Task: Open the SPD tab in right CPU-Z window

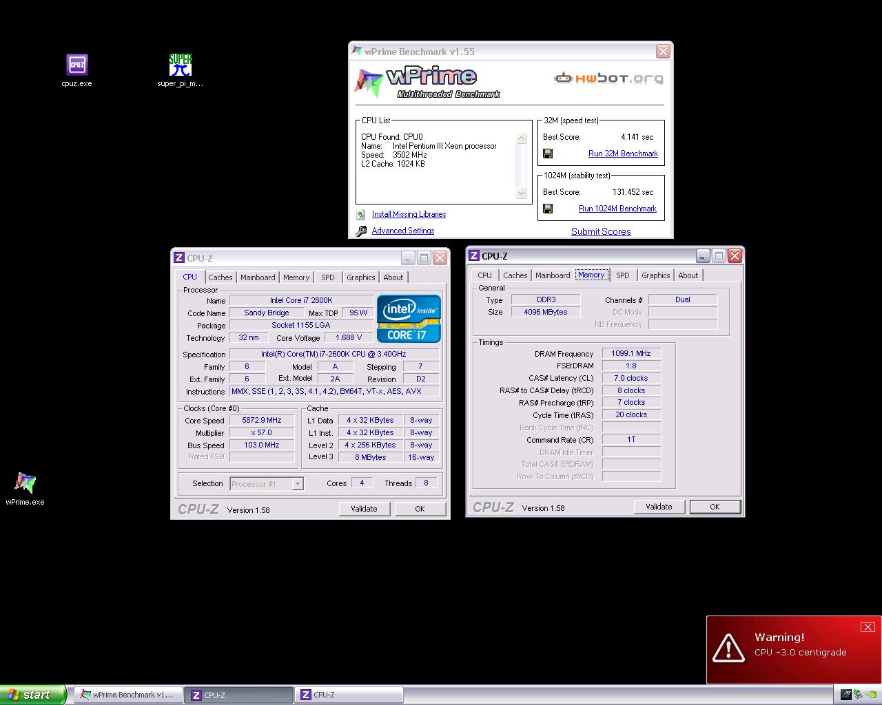Action: tap(623, 275)
